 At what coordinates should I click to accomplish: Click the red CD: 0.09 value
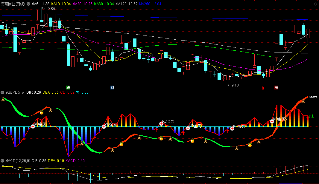point(67,92)
